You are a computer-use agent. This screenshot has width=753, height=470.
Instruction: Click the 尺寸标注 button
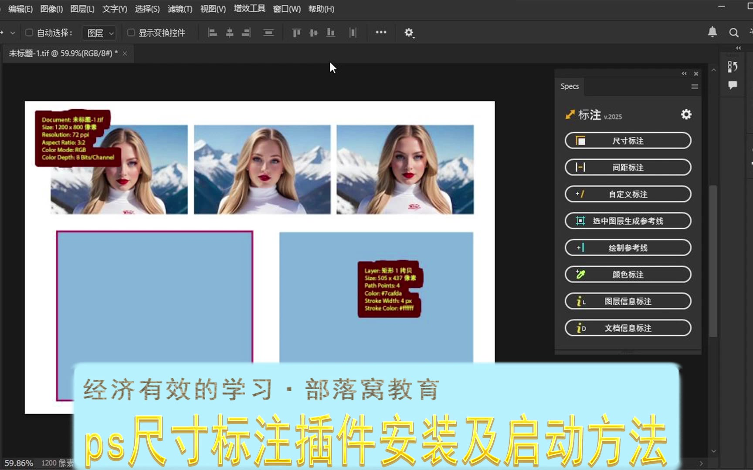pos(627,141)
